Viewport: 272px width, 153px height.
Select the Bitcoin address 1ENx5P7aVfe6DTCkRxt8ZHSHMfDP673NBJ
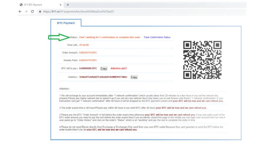tap(103, 77)
